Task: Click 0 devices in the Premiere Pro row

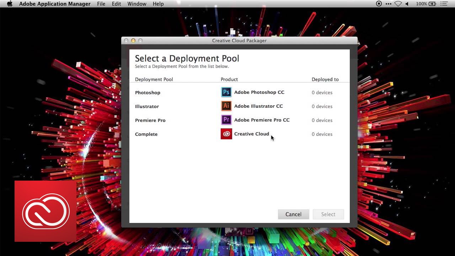Action: click(x=322, y=120)
